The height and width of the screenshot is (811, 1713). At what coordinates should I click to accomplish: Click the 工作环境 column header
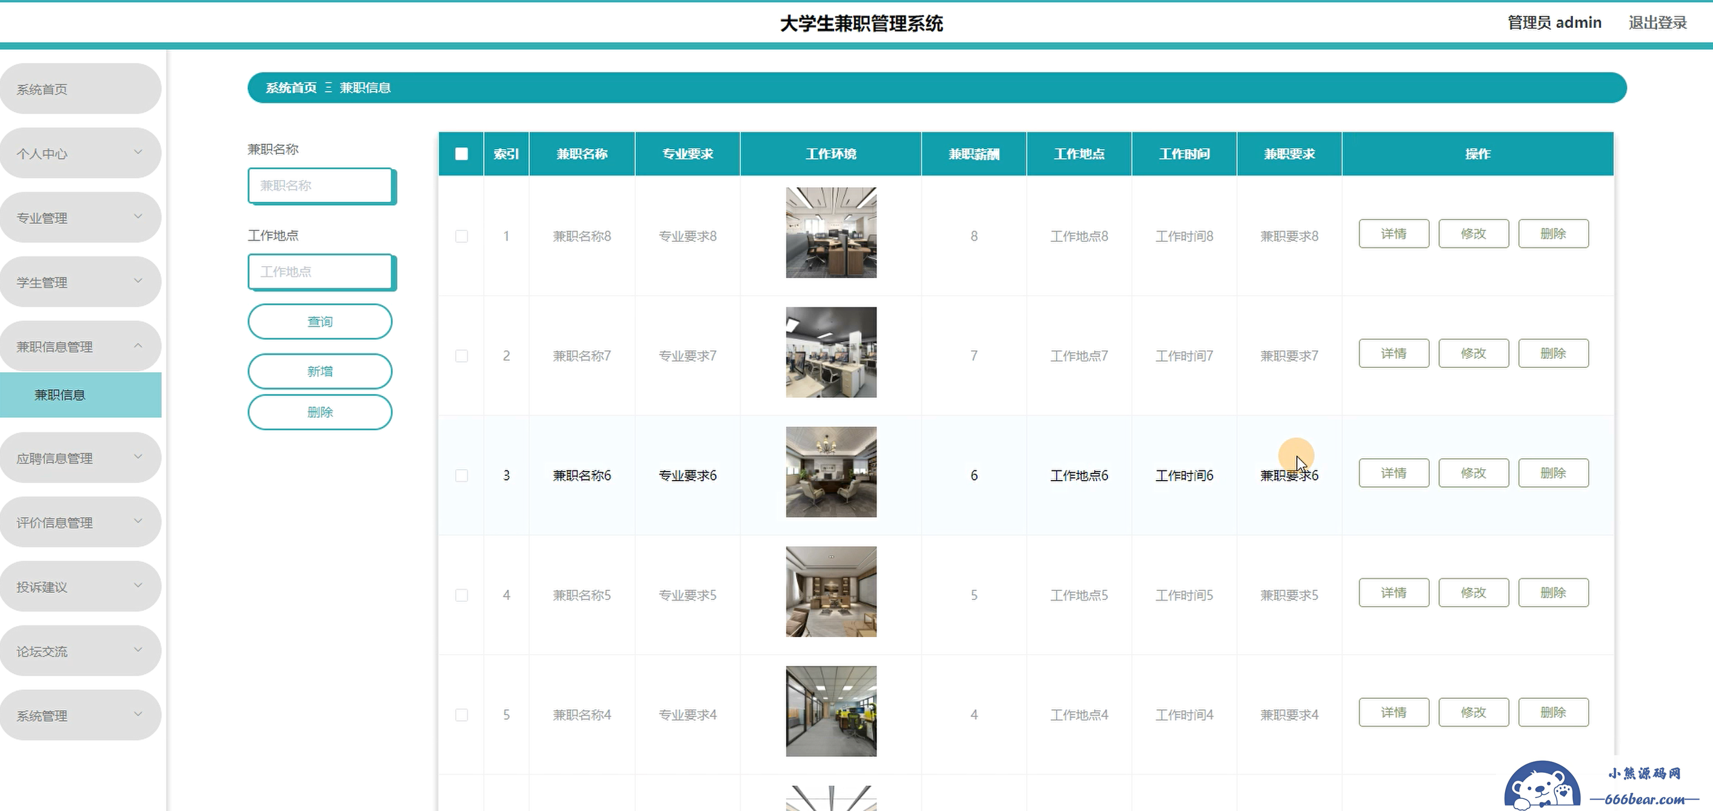point(831,154)
